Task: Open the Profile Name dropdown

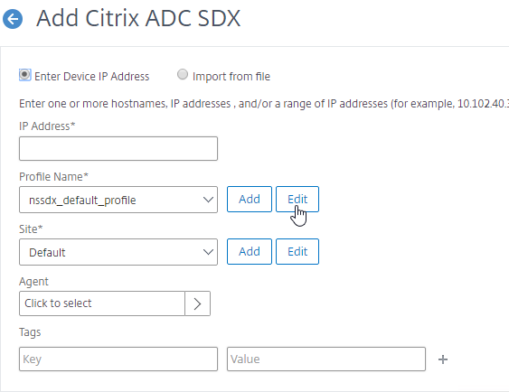Action: coord(118,200)
